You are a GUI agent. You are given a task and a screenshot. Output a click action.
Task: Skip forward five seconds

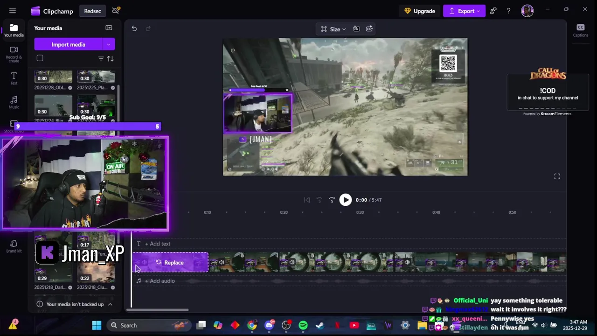(332, 200)
